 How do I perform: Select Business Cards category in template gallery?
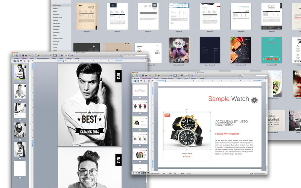(x=58, y=17)
